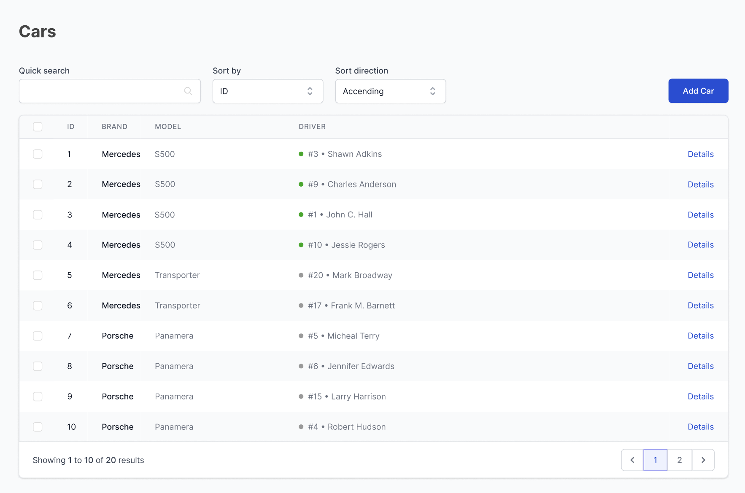Toggle the select-all checkbox in table header
The image size is (745, 493).
38,126
